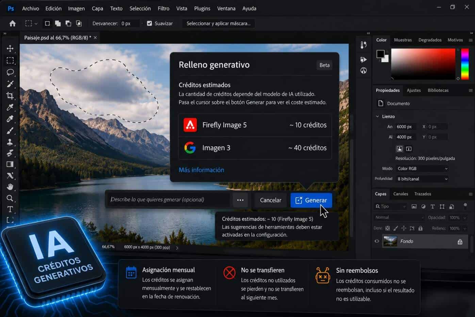The height and width of the screenshot is (317, 475).
Task: Toggle lock all padlock in Capas
Action: (x=421, y=228)
